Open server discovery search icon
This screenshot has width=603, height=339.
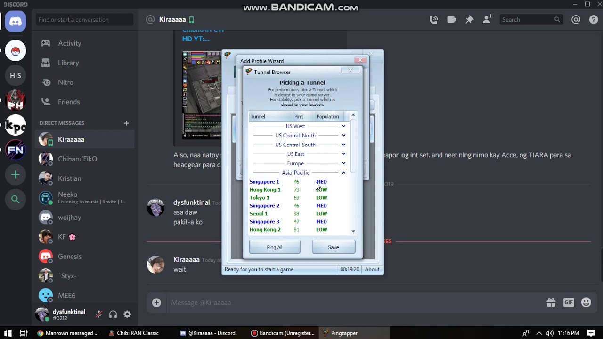tap(16, 200)
